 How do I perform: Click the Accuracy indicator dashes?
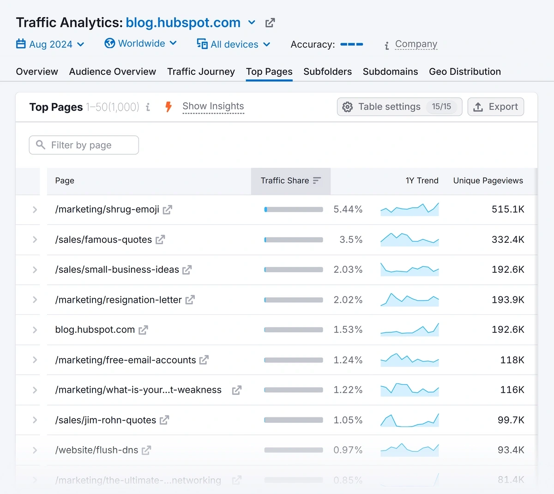352,44
